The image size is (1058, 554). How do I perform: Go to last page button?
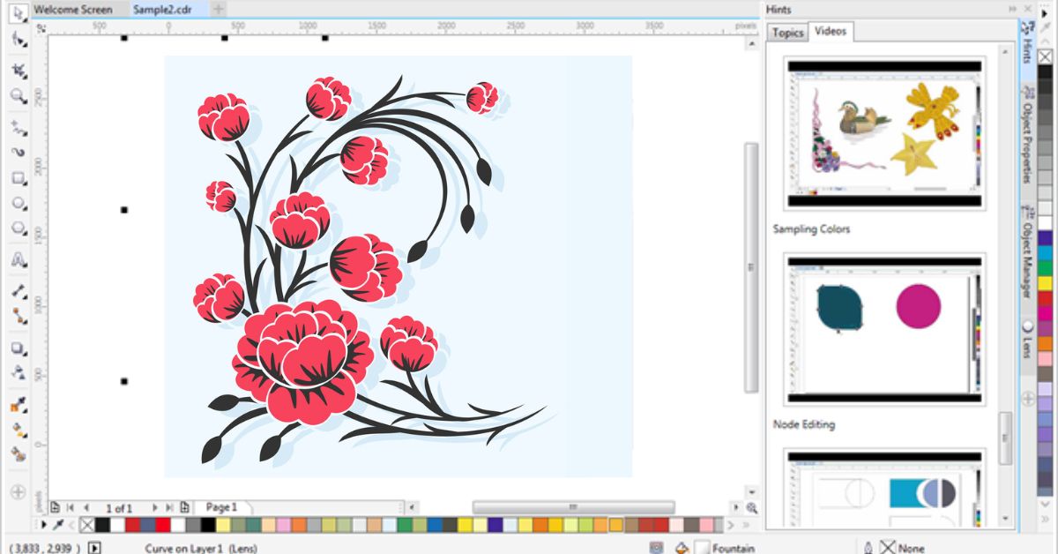click(x=169, y=507)
